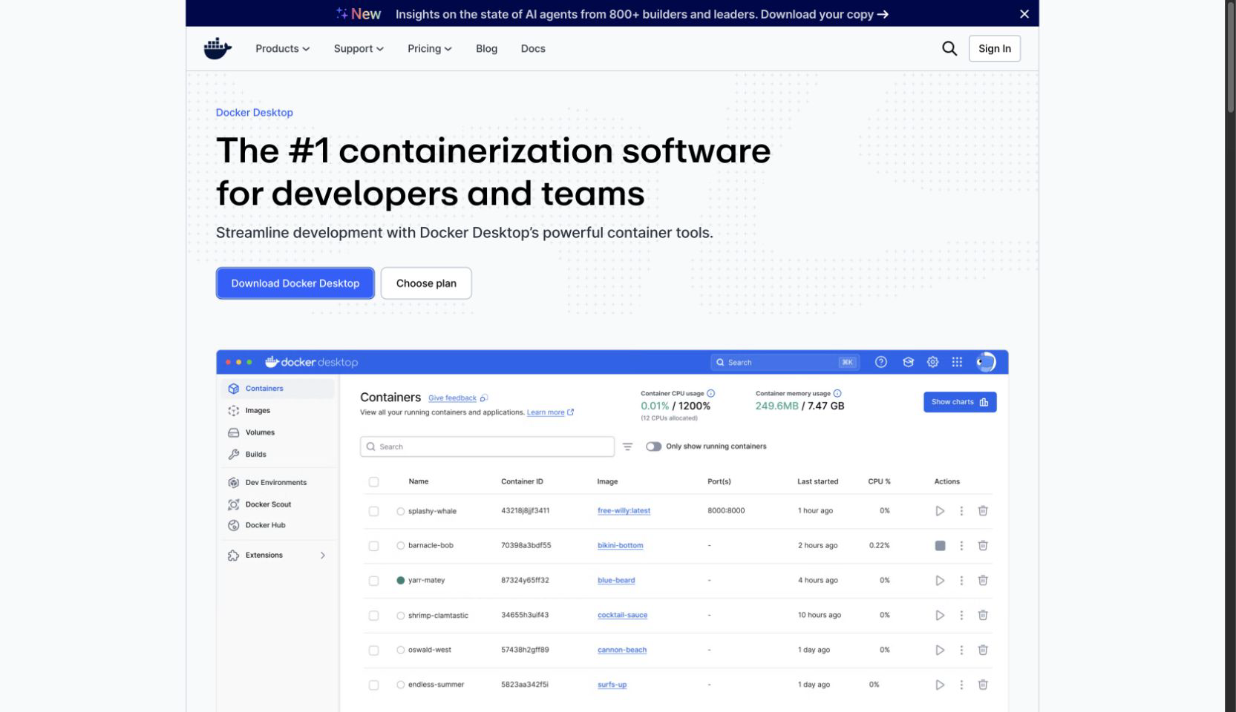This screenshot has height=712, width=1236.
Task: Close the AI agents announcement banner
Action: click(x=1024, y=14)
